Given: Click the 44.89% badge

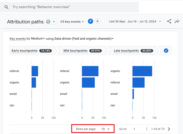Looking at the screenshot, I should point(147,51).
